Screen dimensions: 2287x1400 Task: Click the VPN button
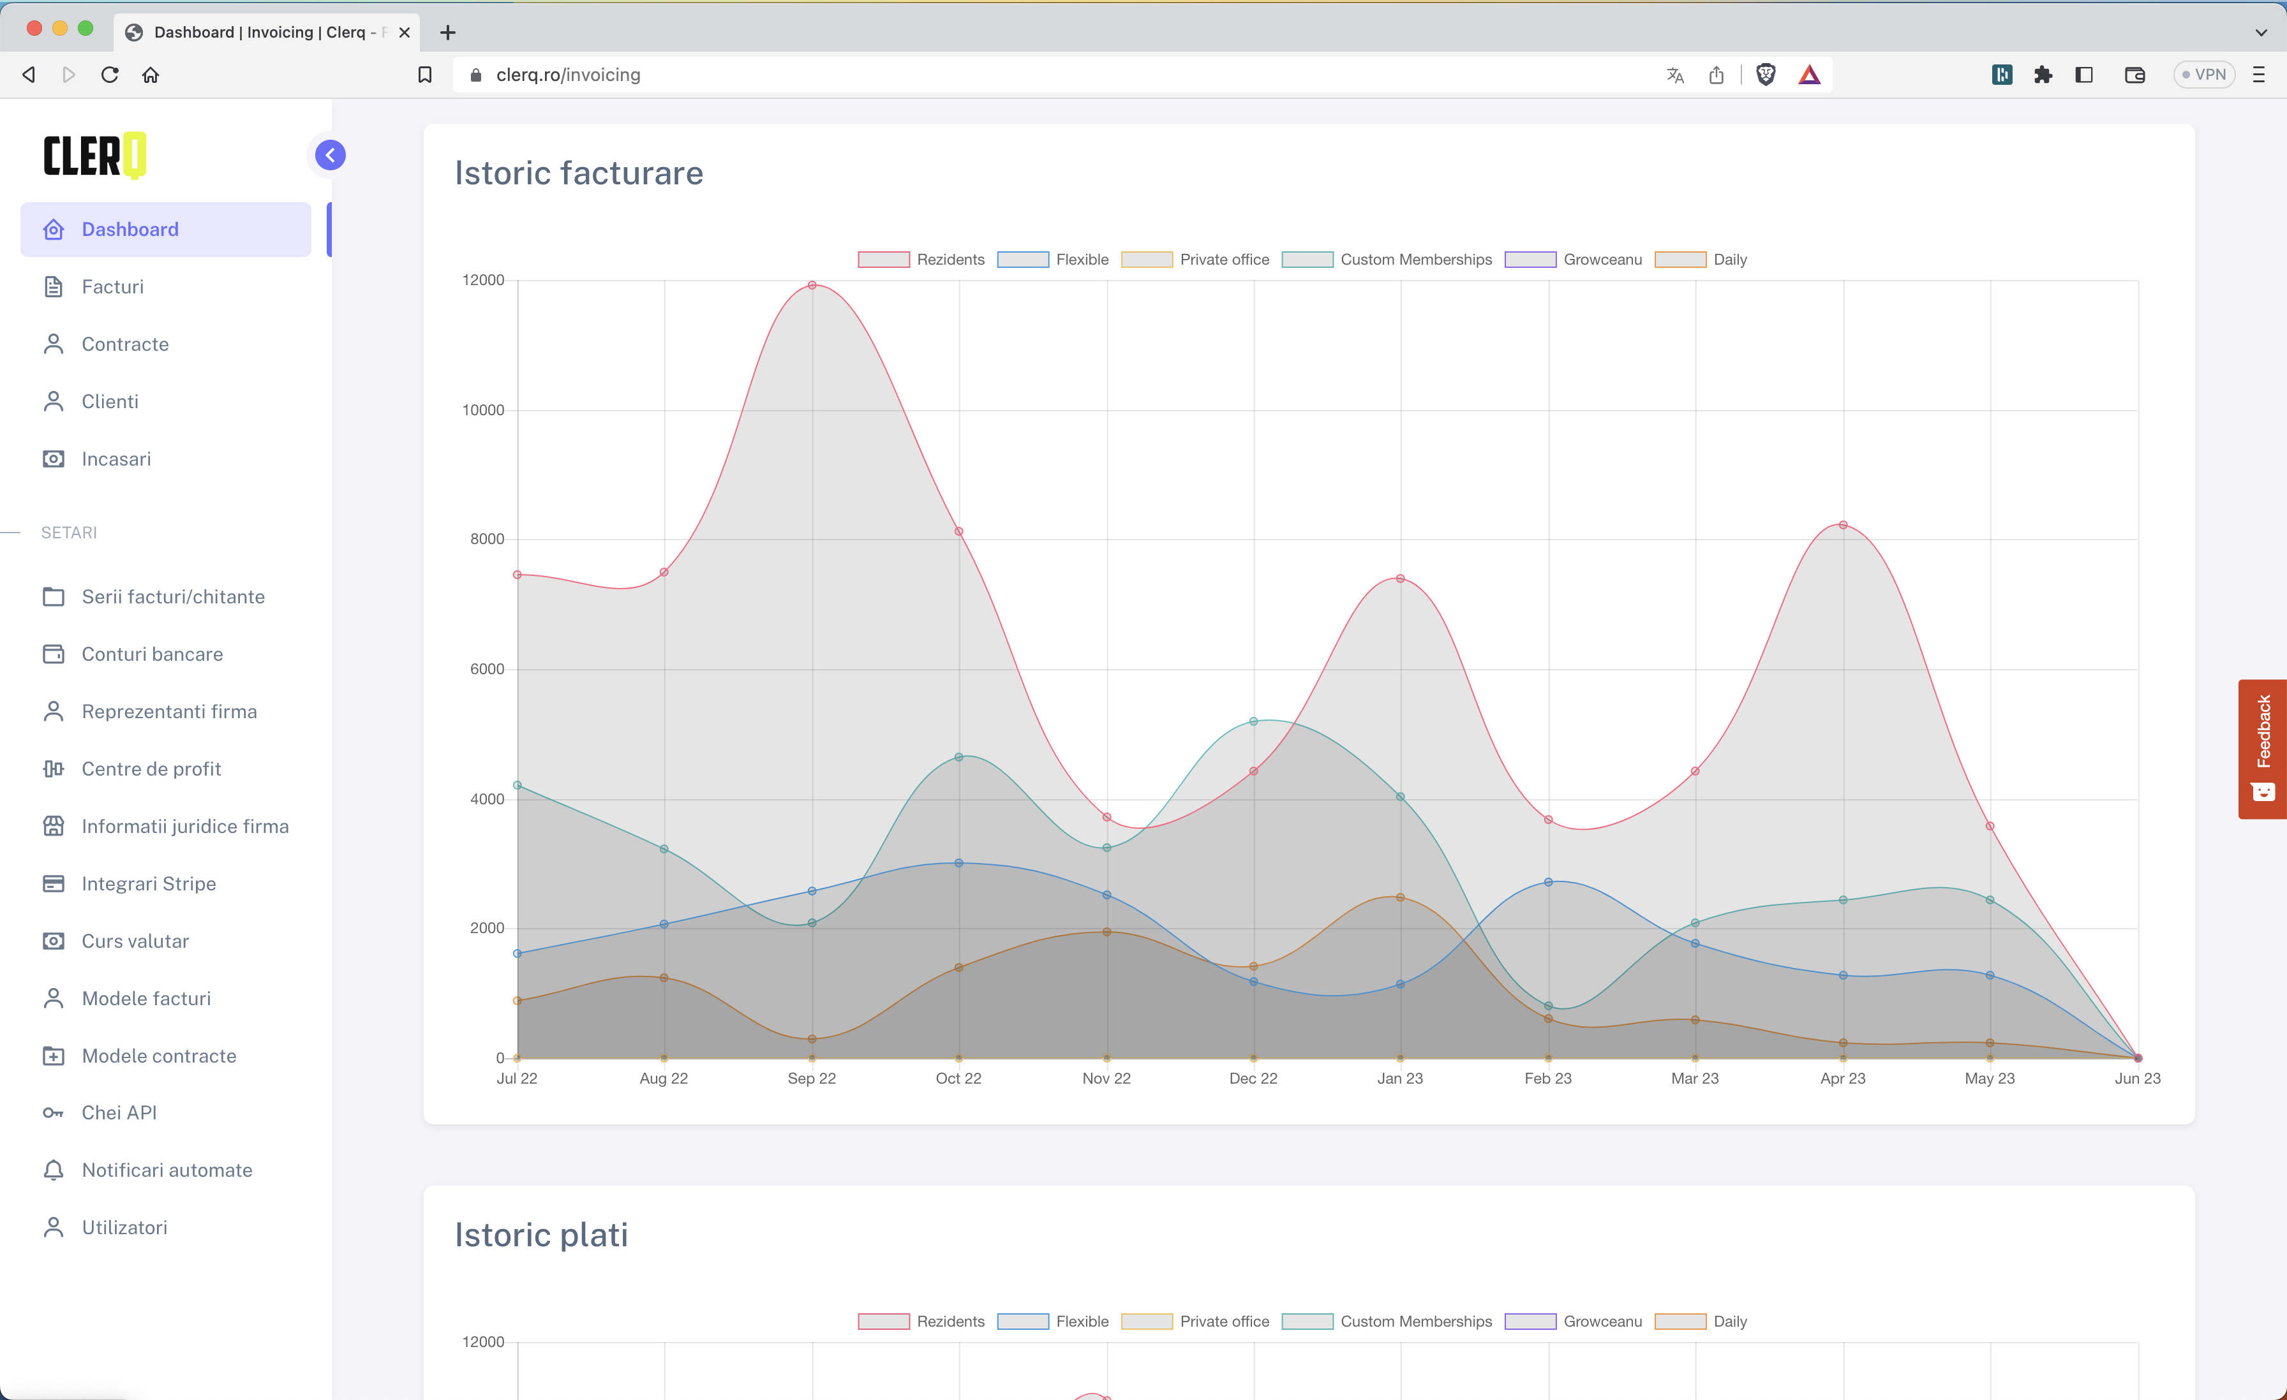tap(2203, 75)
